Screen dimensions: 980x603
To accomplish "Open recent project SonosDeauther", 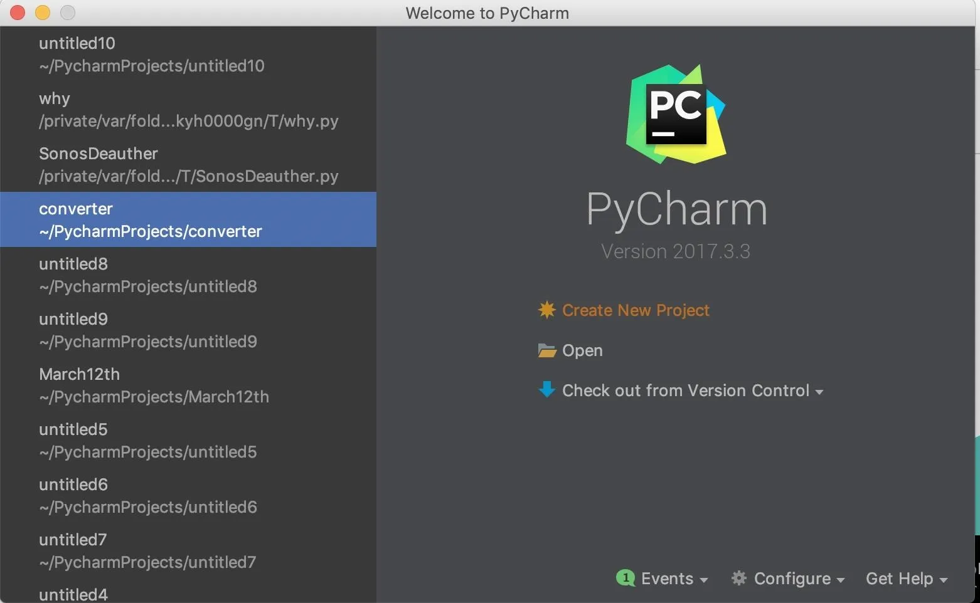I will 188,164.
